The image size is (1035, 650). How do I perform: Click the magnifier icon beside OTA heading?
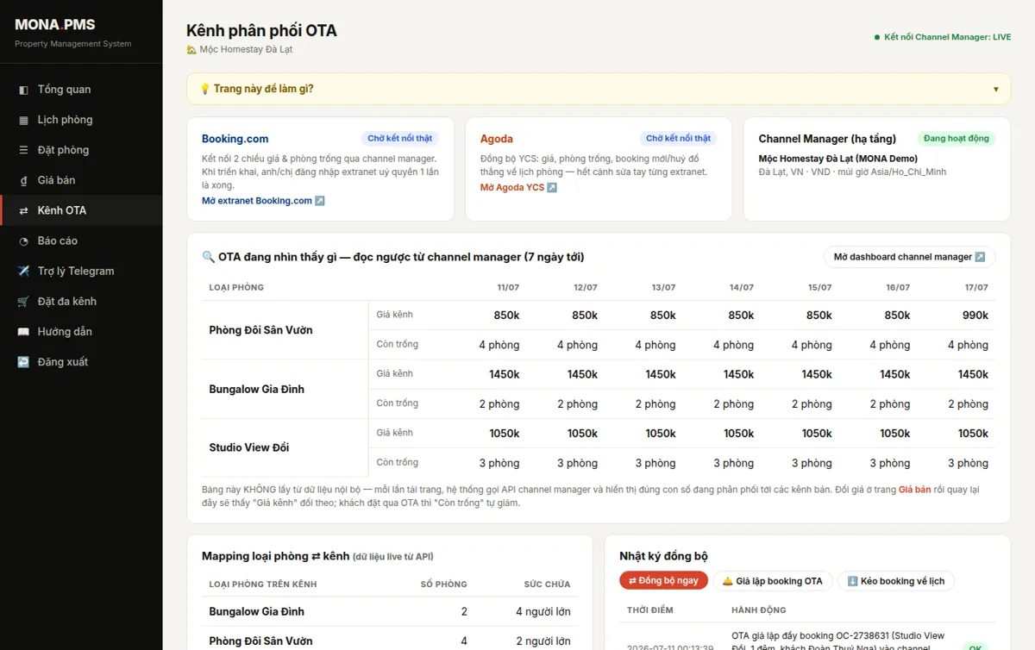tap(208, 257)
